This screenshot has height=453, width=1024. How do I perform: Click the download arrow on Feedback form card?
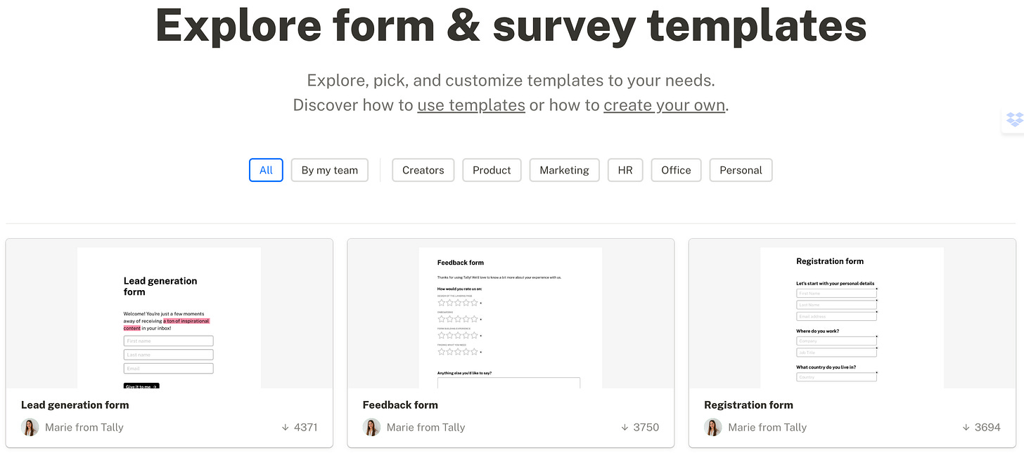pyautogui.click(x=625, y=426)
